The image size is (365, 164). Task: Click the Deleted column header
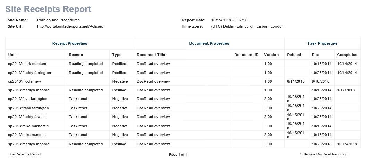tap(294, 55)
